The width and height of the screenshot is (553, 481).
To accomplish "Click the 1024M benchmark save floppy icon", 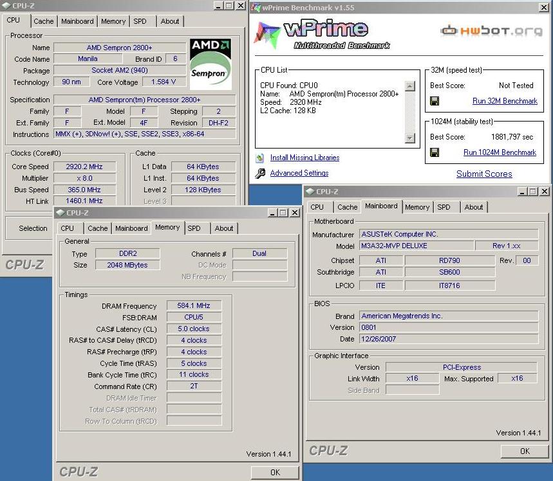I will pos(435,152).
